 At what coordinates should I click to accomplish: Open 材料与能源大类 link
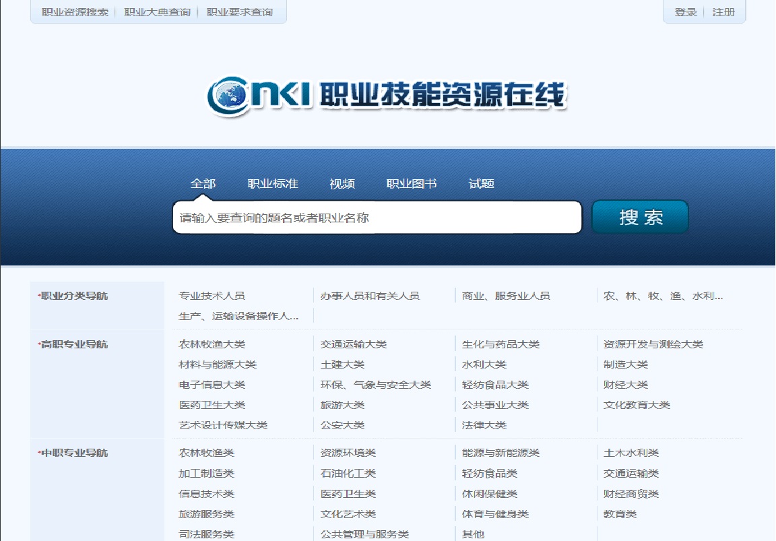point(218,364)
